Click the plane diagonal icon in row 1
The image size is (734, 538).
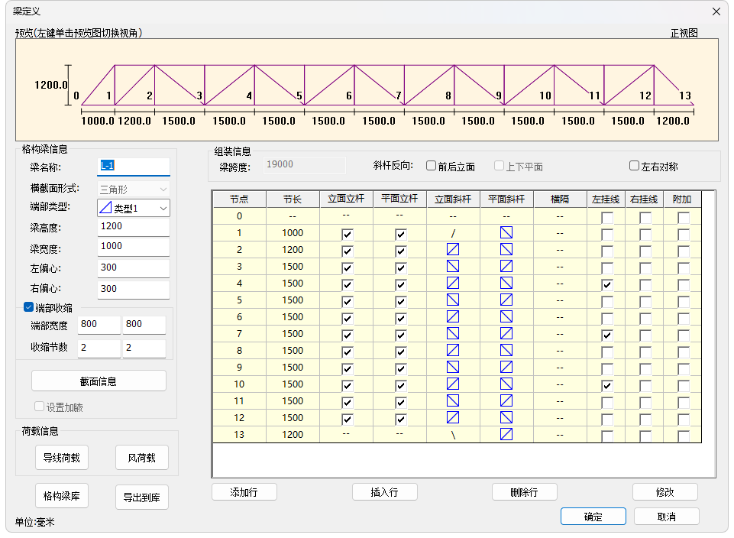pos(506,232)
